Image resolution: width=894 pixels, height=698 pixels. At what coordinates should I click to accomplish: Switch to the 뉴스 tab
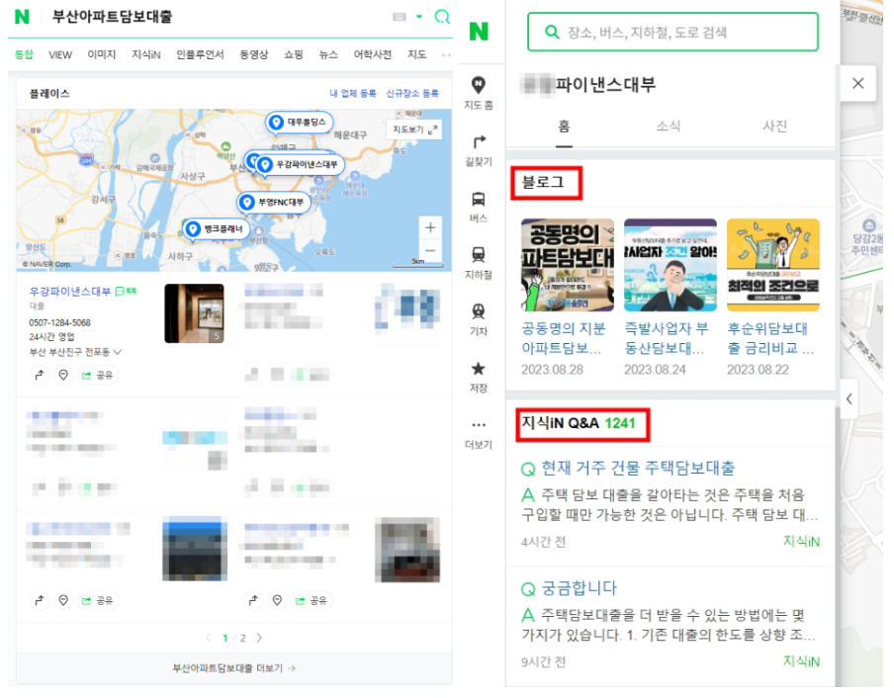(x=328, y=54)
